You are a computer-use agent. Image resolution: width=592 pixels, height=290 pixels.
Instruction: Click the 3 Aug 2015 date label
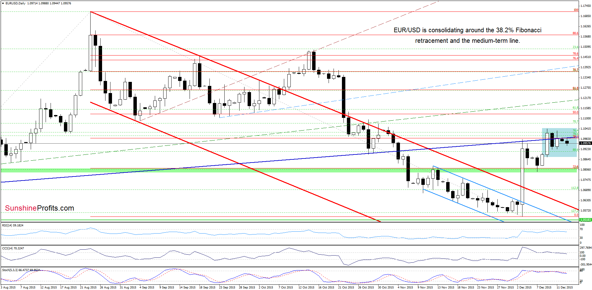point(8,288)
